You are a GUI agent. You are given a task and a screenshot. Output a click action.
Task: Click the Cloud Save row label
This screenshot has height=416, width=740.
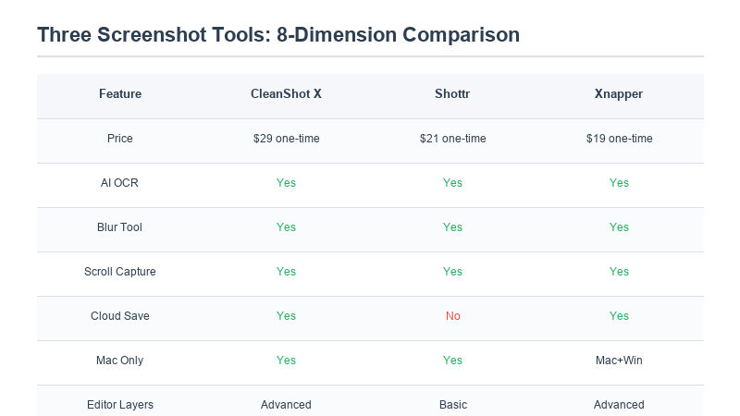120,315
